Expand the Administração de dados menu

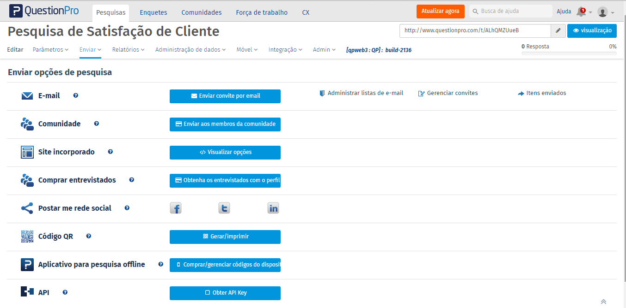190,50
